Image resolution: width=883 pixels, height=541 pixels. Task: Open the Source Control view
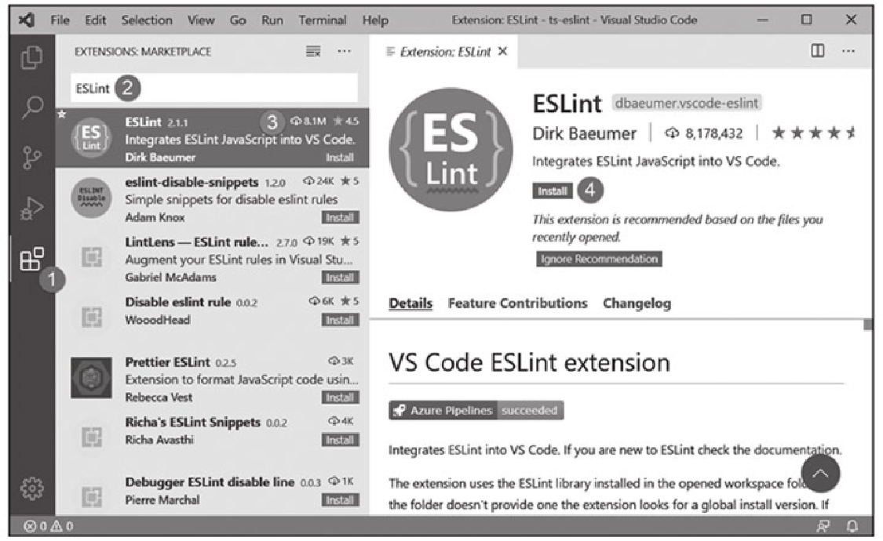point(31,158)
